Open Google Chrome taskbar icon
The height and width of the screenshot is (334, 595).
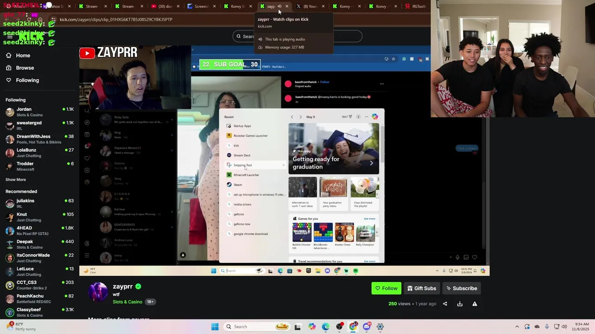pyautogui.click(x=353, y=327)
